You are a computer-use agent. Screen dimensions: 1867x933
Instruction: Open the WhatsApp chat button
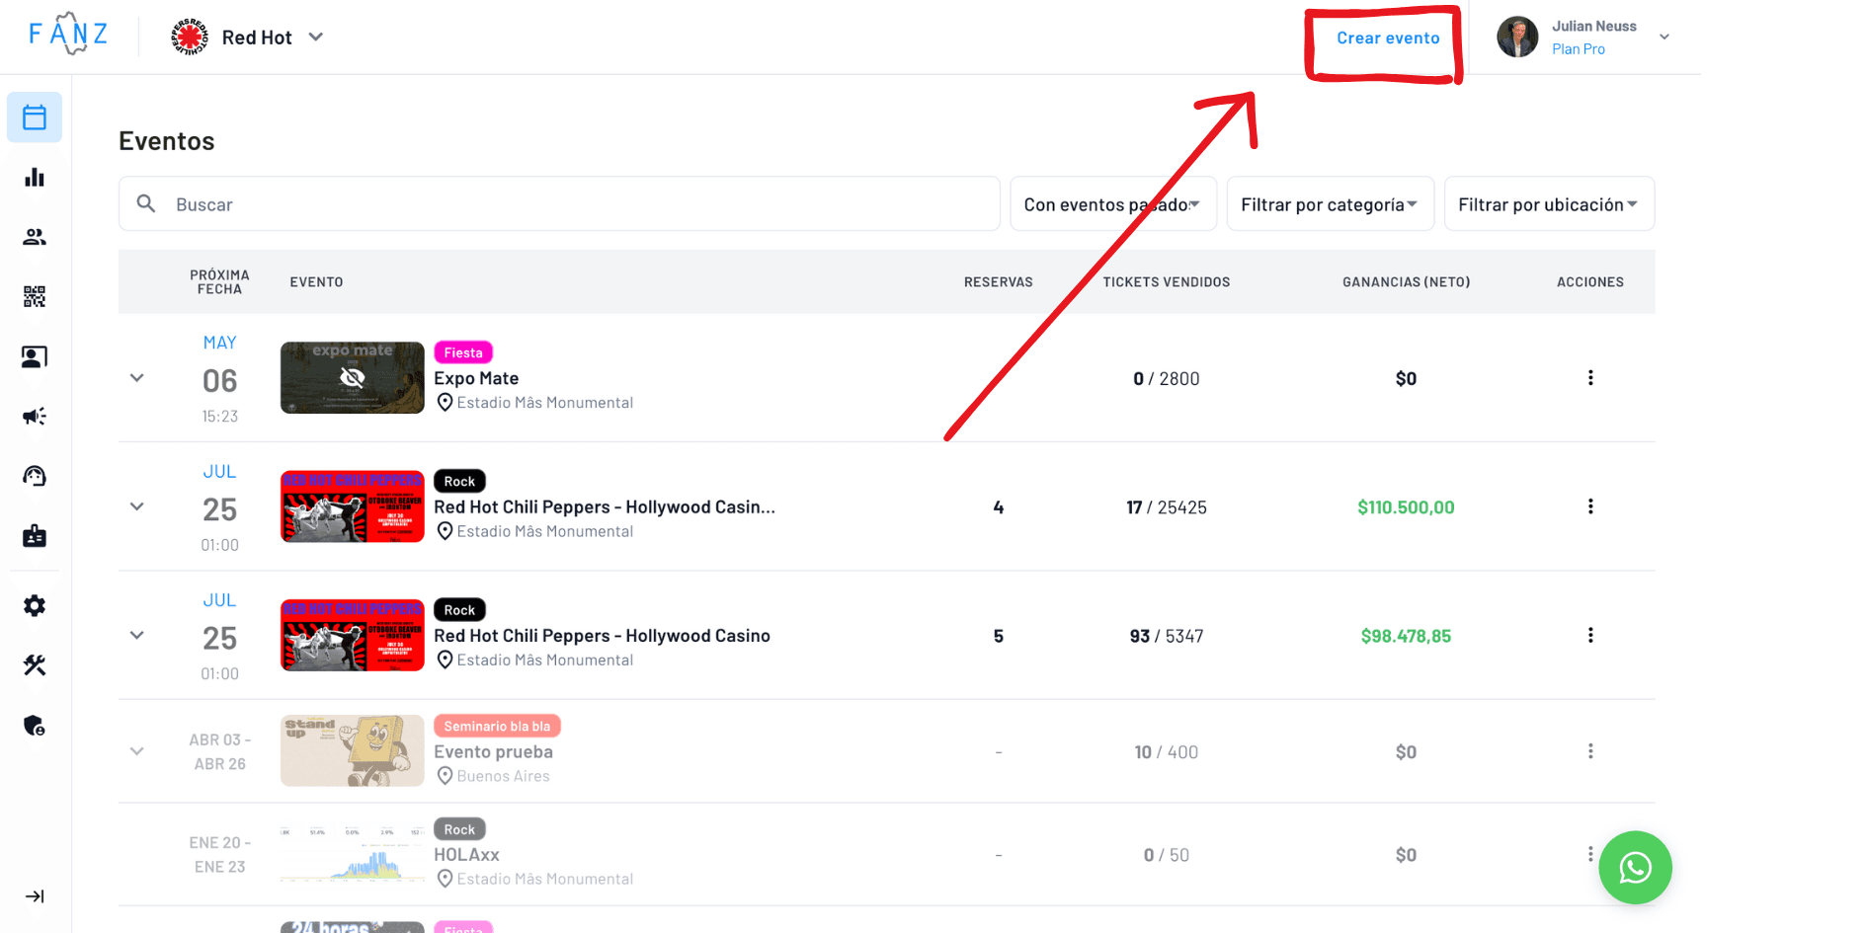pos(1635,868)
